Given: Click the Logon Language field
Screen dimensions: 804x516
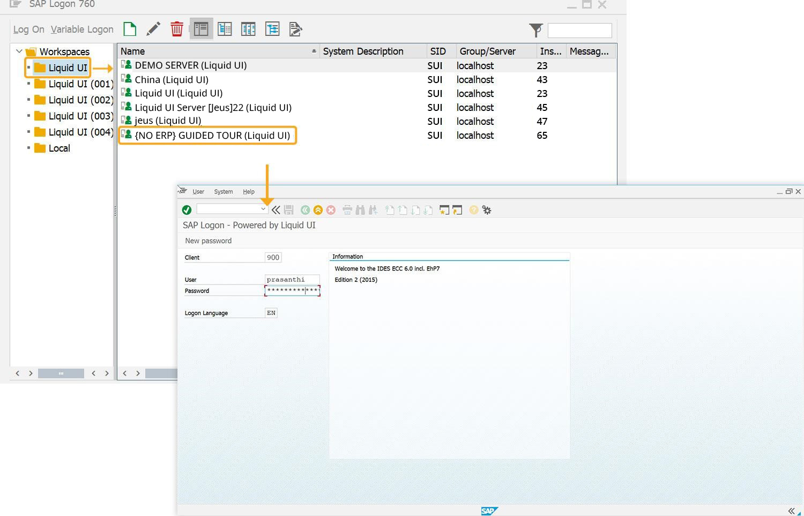Looking at the screenshot, I should 271,312.
